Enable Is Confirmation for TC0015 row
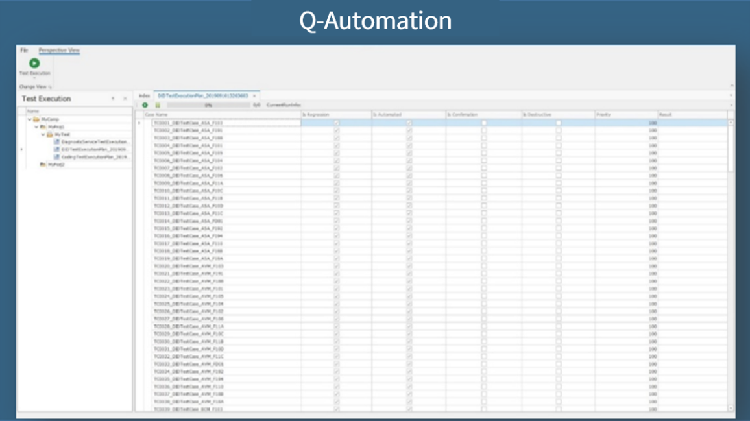Image resolution: width=750 pixels, height=421 pixels. (x=483, y=229)
